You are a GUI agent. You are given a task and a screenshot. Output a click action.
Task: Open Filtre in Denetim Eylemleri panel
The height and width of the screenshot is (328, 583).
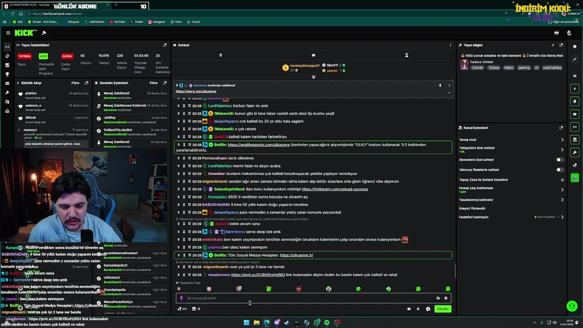(154, 83)
